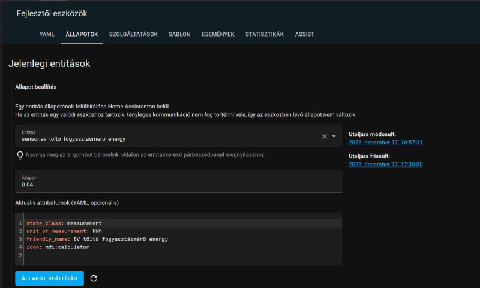Switch to the ÁLLAPOTOK tab
480x288 pixels.
pos(82,34)
